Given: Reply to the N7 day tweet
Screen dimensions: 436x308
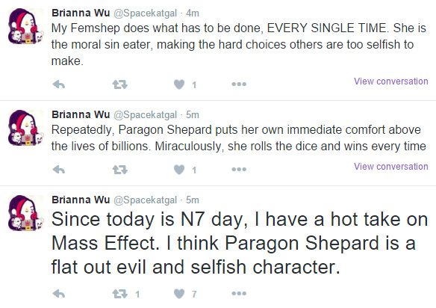Looking at the screenshot, I should (x=59, y=294).
